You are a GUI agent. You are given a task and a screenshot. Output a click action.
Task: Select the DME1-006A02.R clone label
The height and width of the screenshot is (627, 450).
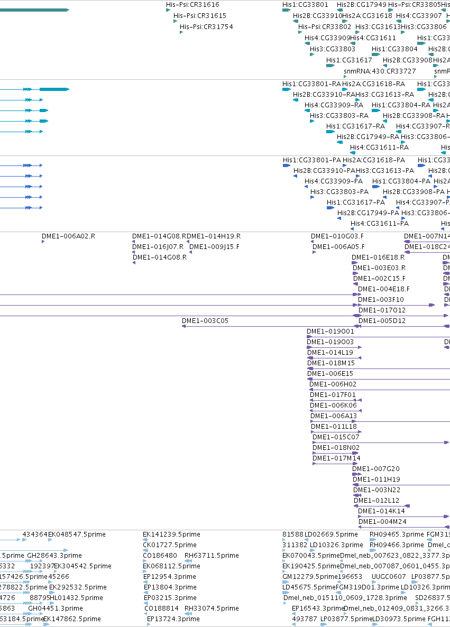(68, 236)
